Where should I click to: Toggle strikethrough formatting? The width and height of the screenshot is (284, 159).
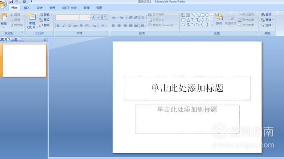[76, 25]
